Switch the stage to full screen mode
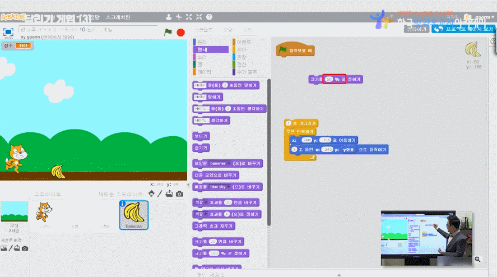 8,32
